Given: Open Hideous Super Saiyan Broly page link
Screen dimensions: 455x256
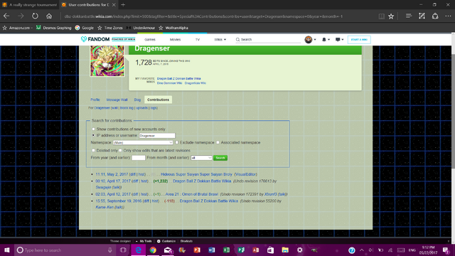Looking at the screenshot, I should tap(196, 174).
